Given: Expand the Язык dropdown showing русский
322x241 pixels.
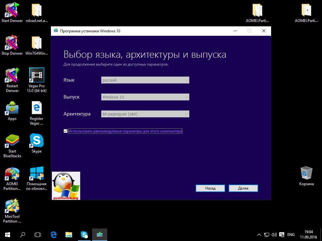Looking at the screenshot, I should (x=145, y=80).
